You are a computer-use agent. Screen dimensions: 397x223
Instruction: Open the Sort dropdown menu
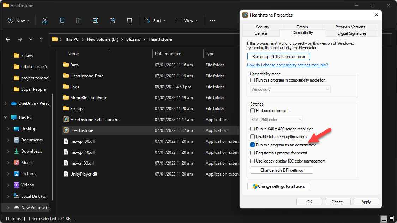155,21
